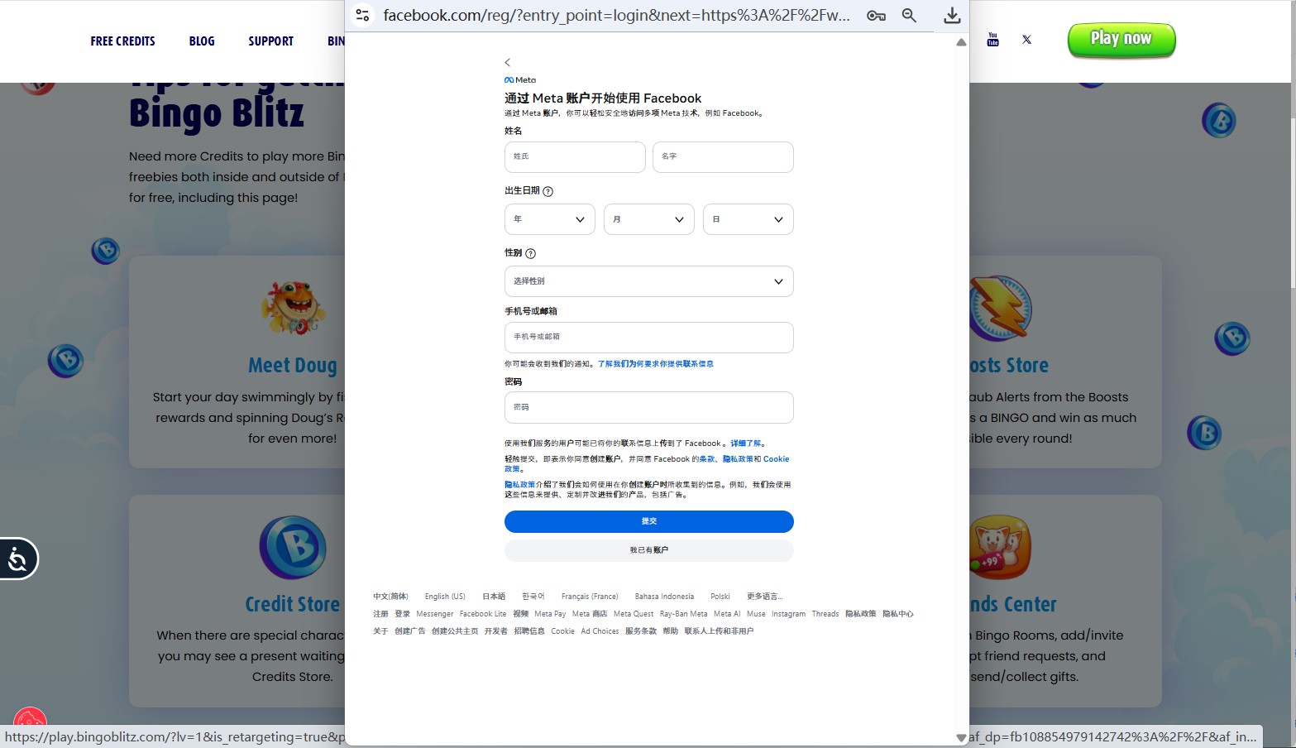Screen dimensions: 1296x748
Task: Open the Instagram footer link
Action: [x=788, y=614]
